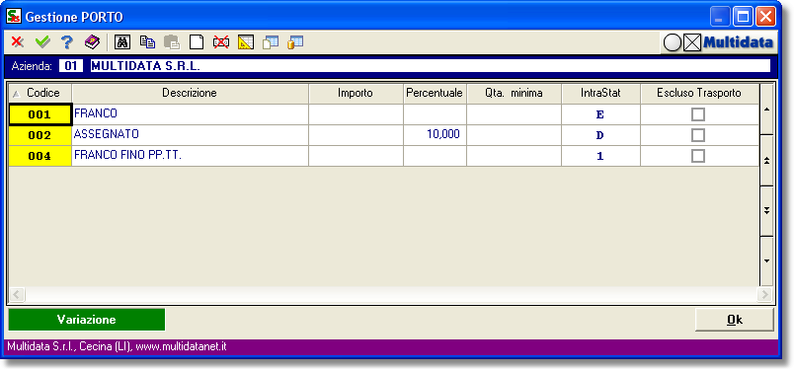Jump a page up with double-arrow button

click(766, 161)
